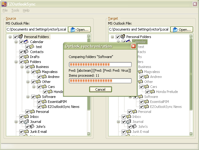This screenshot has width=199, height=150.
Task: Click the Source John's journal icon
Action: [x=32, y=126]
